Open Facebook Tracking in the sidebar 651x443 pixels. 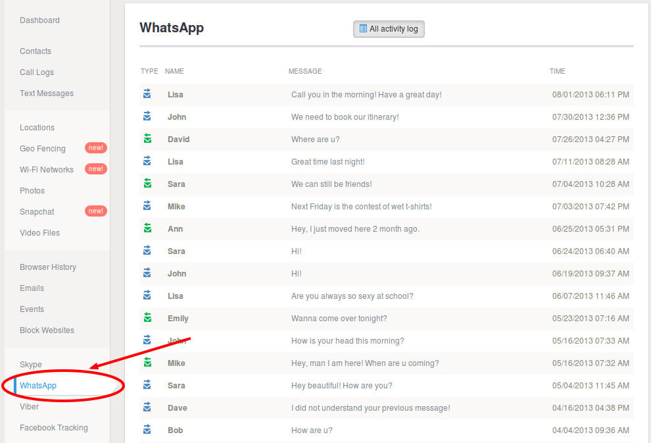[x=53, y=427]
